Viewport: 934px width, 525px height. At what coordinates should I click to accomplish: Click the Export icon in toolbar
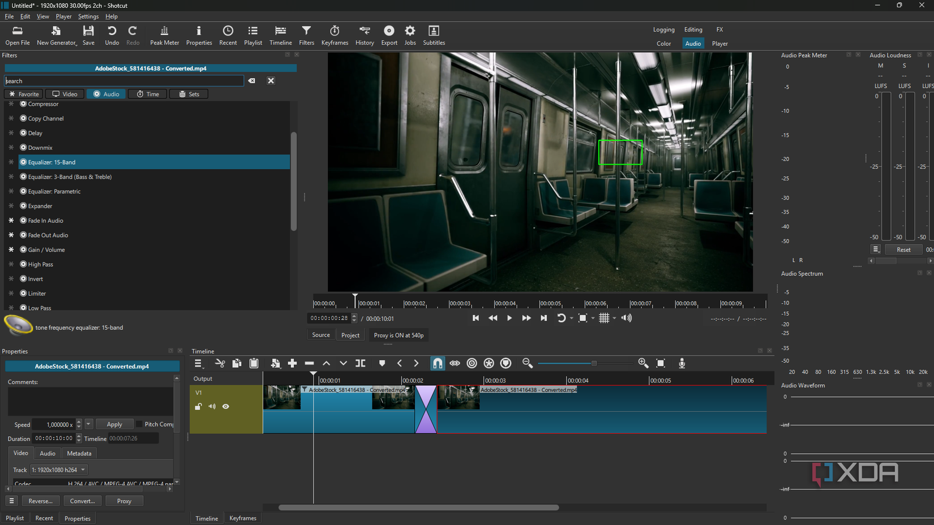click(x=389, y=35)
